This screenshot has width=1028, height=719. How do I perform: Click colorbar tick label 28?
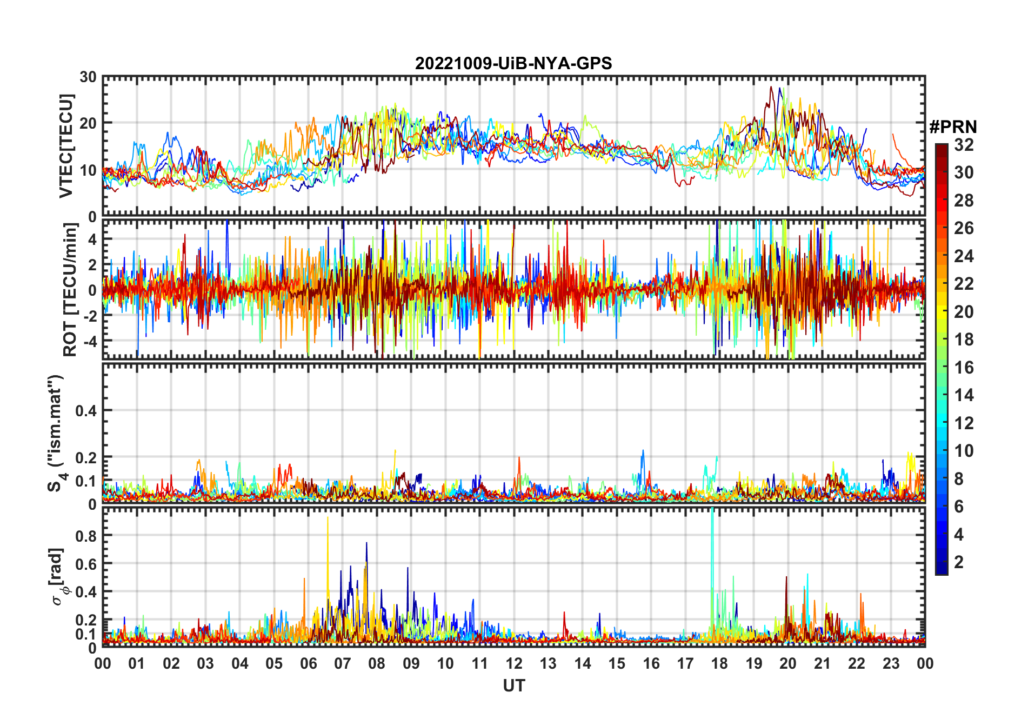pos(964,201)
